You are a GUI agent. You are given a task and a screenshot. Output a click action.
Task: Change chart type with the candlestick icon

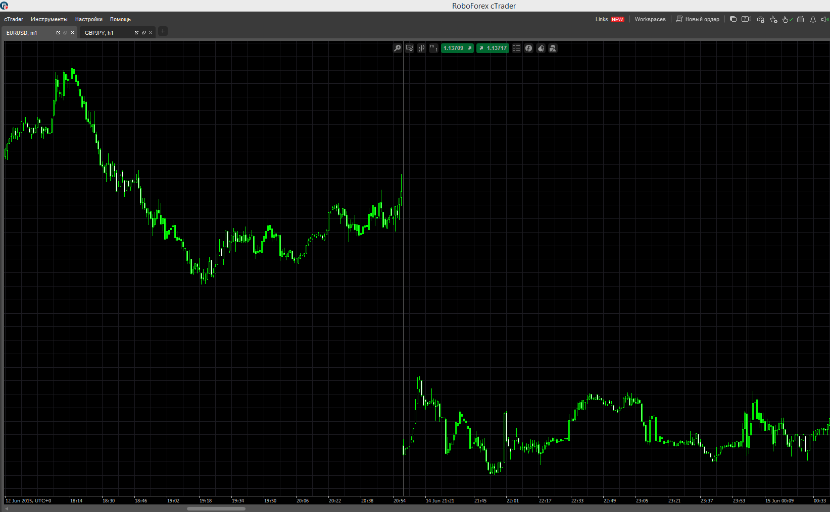click(x=422, y=48)
